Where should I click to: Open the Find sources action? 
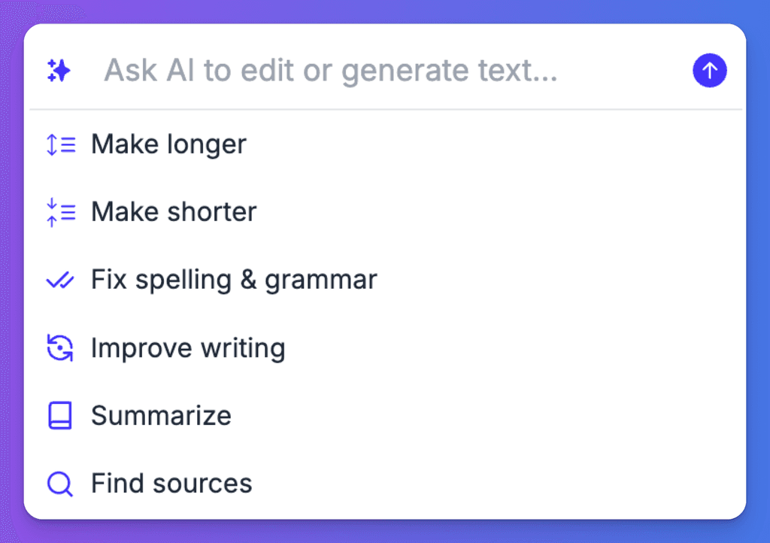click(x=171, y=484)
